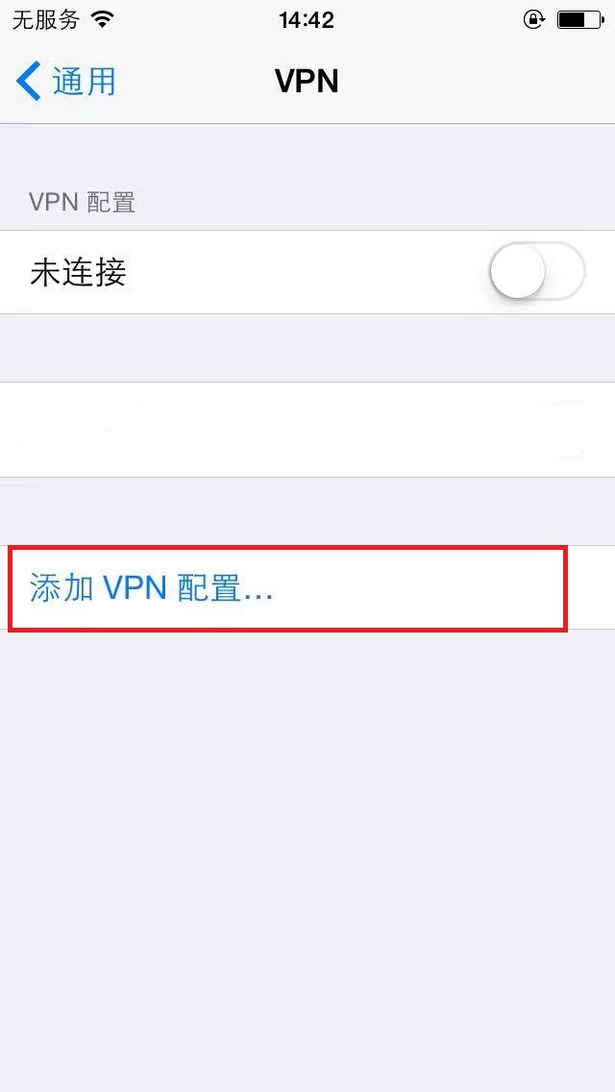
Task: Enable the VPN connection switch
Action: [536, 272]
